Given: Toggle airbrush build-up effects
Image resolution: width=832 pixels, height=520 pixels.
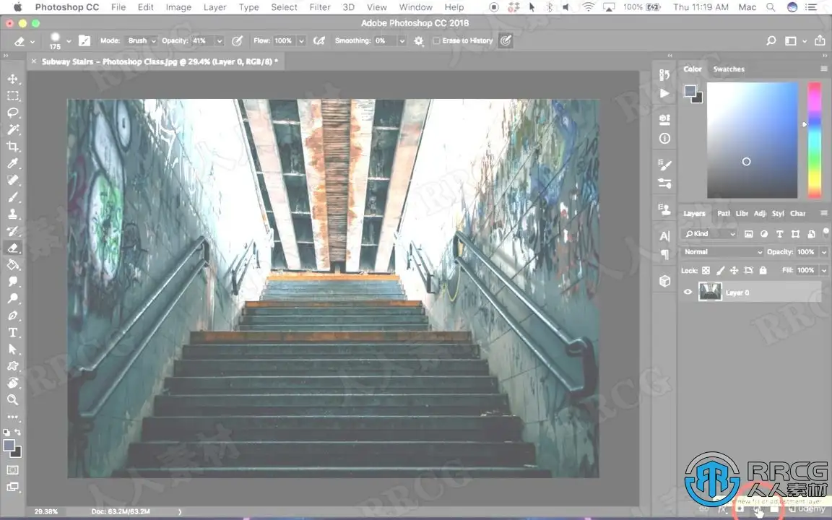Looking at the screenshot, I should [x=319, y=41].
